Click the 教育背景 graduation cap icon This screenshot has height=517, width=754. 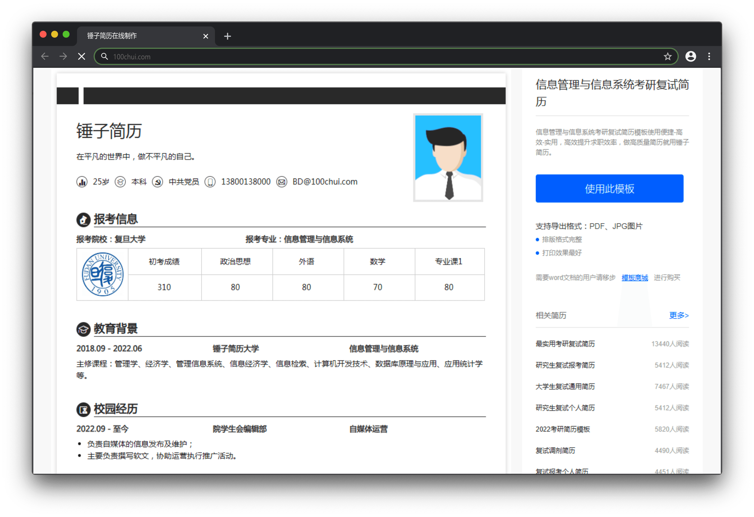[x=83, y=330]
